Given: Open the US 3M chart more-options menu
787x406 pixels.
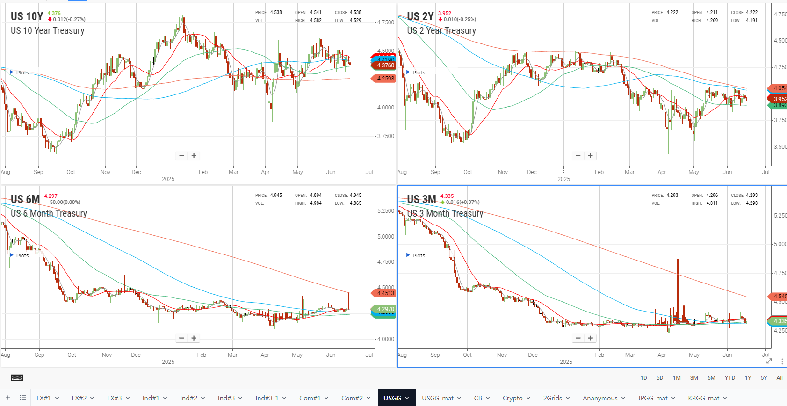Looking at the screenshot, I should (x=782, y=361).
